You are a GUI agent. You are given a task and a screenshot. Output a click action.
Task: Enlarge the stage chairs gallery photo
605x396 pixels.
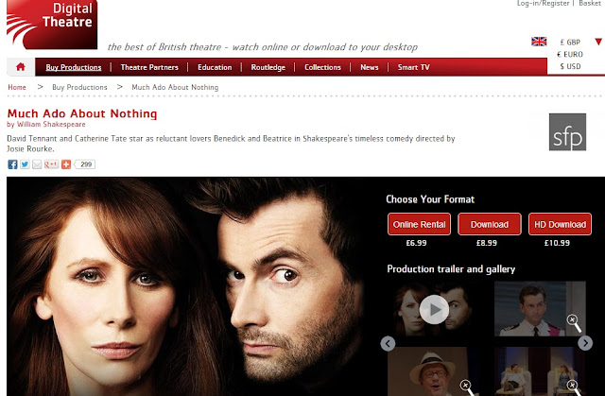540,371
